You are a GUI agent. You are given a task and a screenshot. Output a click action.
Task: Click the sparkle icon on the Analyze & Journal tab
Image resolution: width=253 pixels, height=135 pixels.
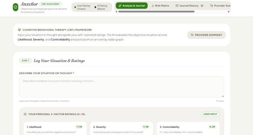pyautogui.click(x=120, y=6)
